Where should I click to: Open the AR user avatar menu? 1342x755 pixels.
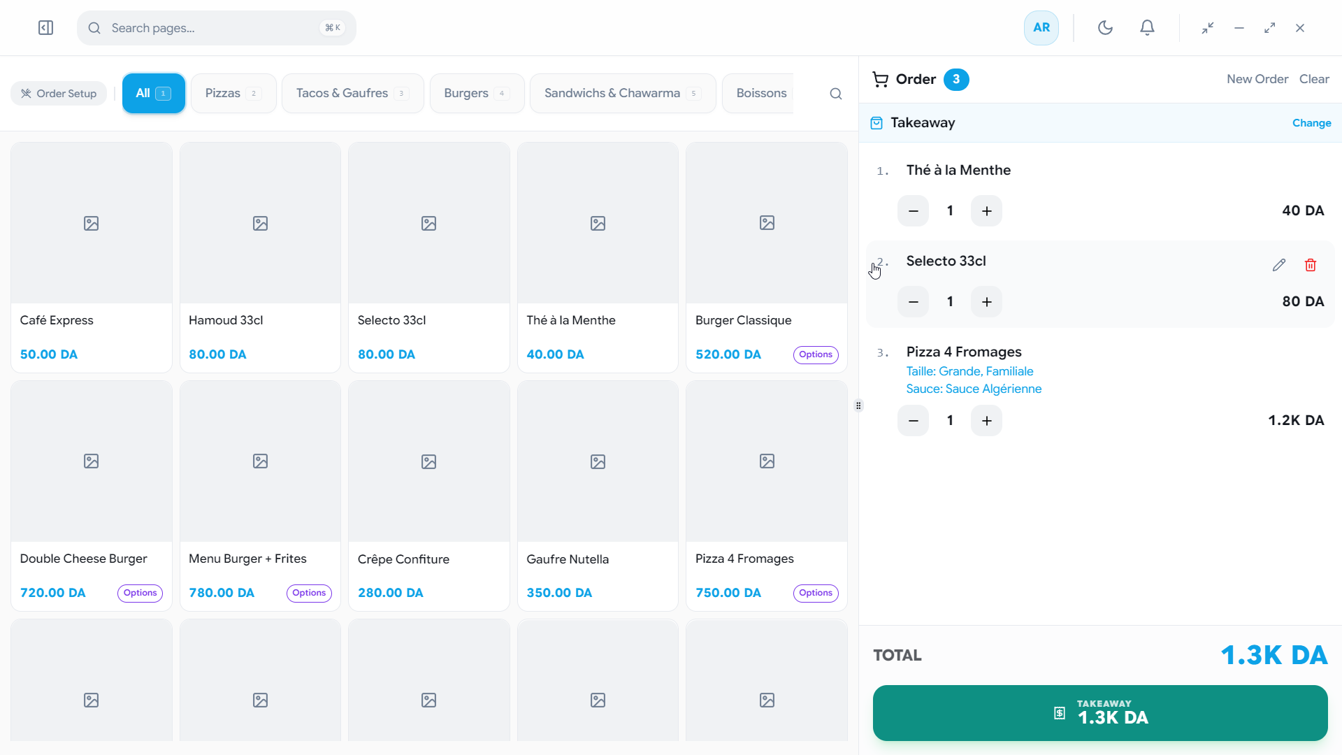[1041, 28]
